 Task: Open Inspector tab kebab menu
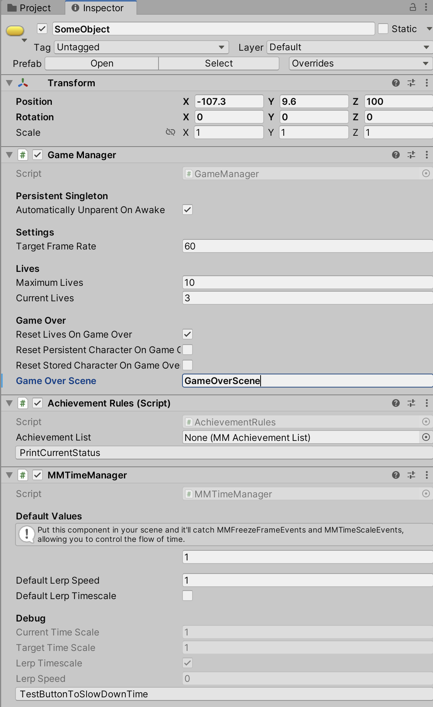426,7
